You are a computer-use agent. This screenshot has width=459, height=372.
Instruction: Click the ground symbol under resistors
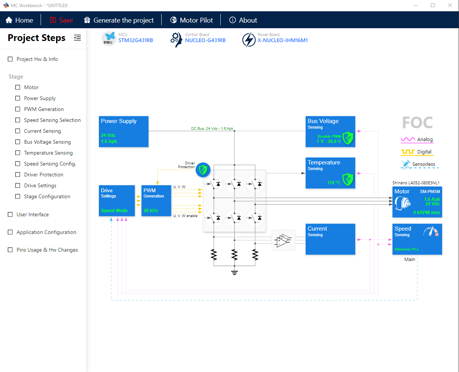(x=235, y=272)
